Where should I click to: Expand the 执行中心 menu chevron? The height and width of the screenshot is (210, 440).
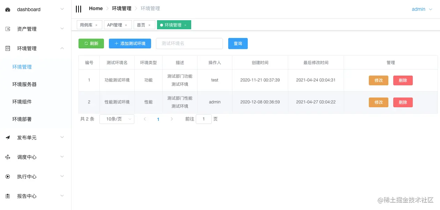[x=62, y=176]
